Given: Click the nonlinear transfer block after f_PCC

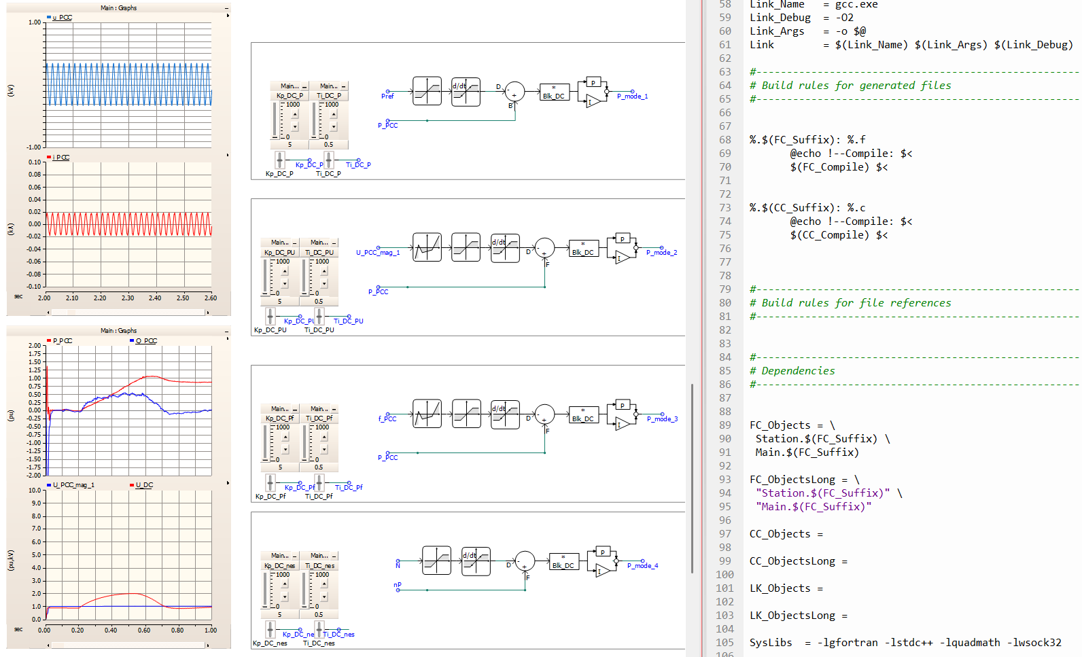Looking at the screenshot, I should pyautogui.click(x=427, y=414).
